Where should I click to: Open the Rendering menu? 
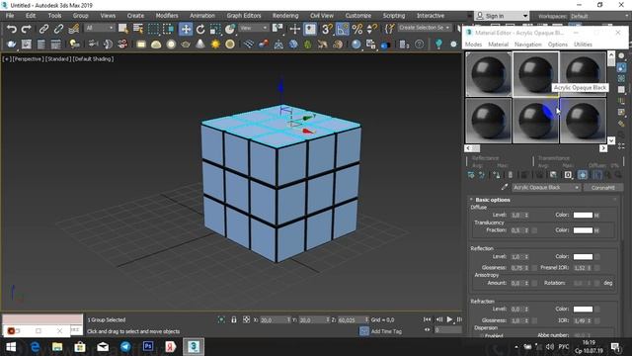pos(285,16)
